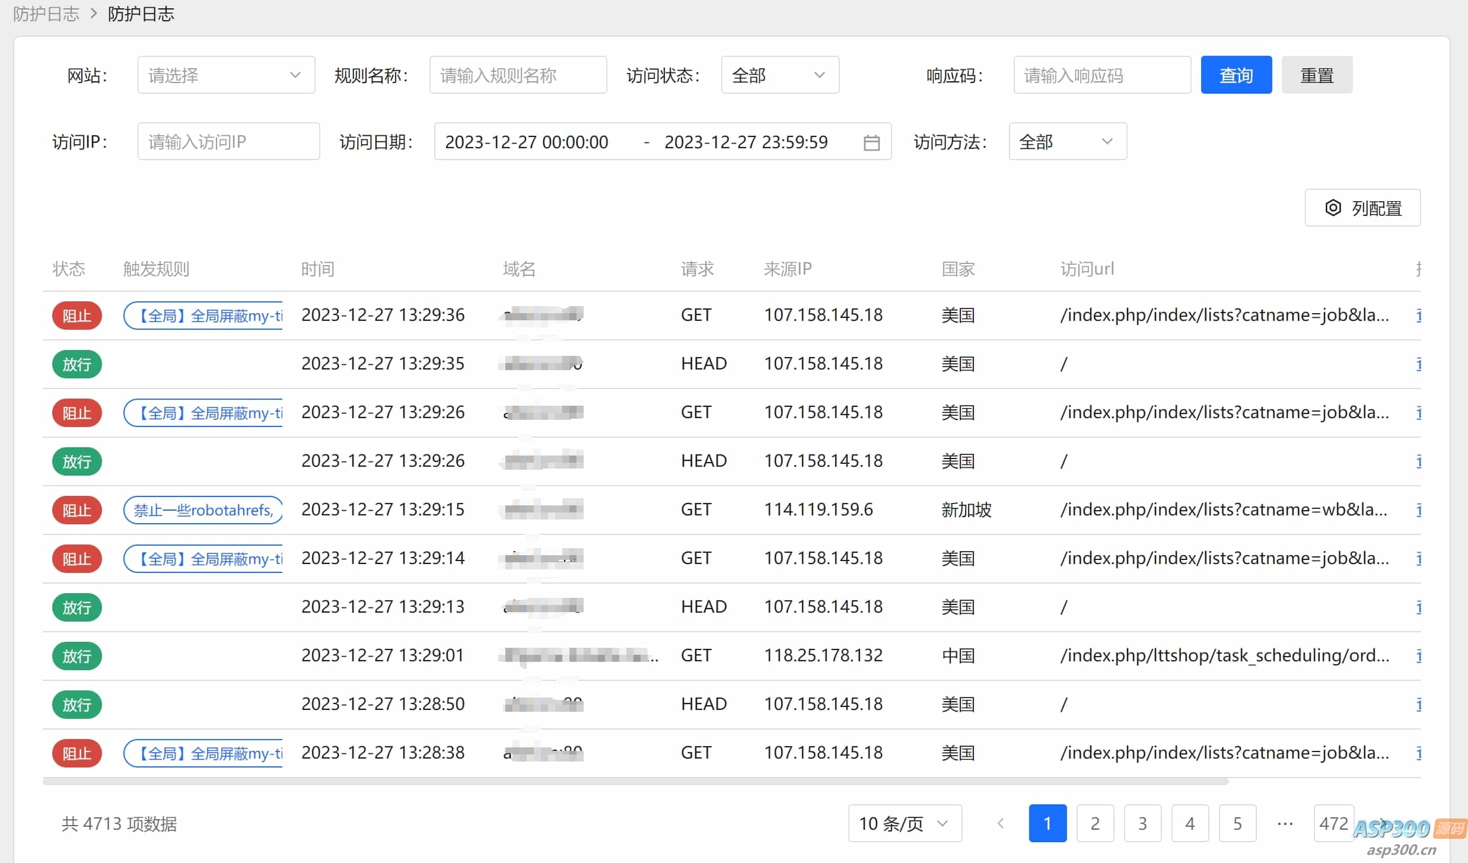Screen dimensions: 1468x863
Task: Open the 禁止一些robotahrefs rule link
Action: pos(203,509)
